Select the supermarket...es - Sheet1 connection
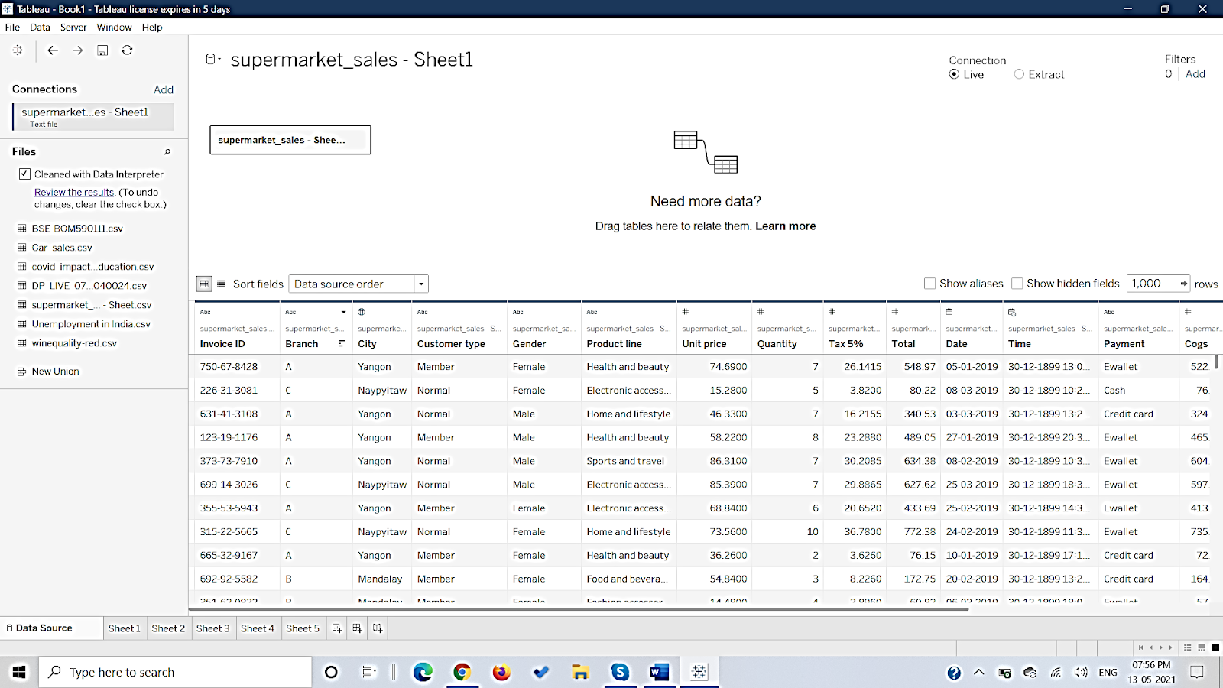The height and width of the screenshot is (688, 1223). coord(93,116)
